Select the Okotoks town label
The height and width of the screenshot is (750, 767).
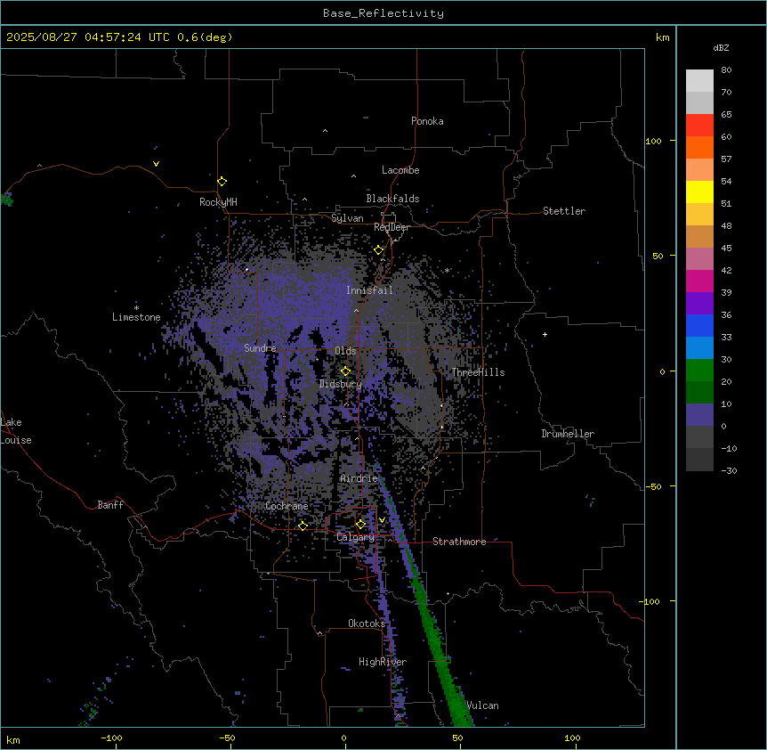point(367,624)
